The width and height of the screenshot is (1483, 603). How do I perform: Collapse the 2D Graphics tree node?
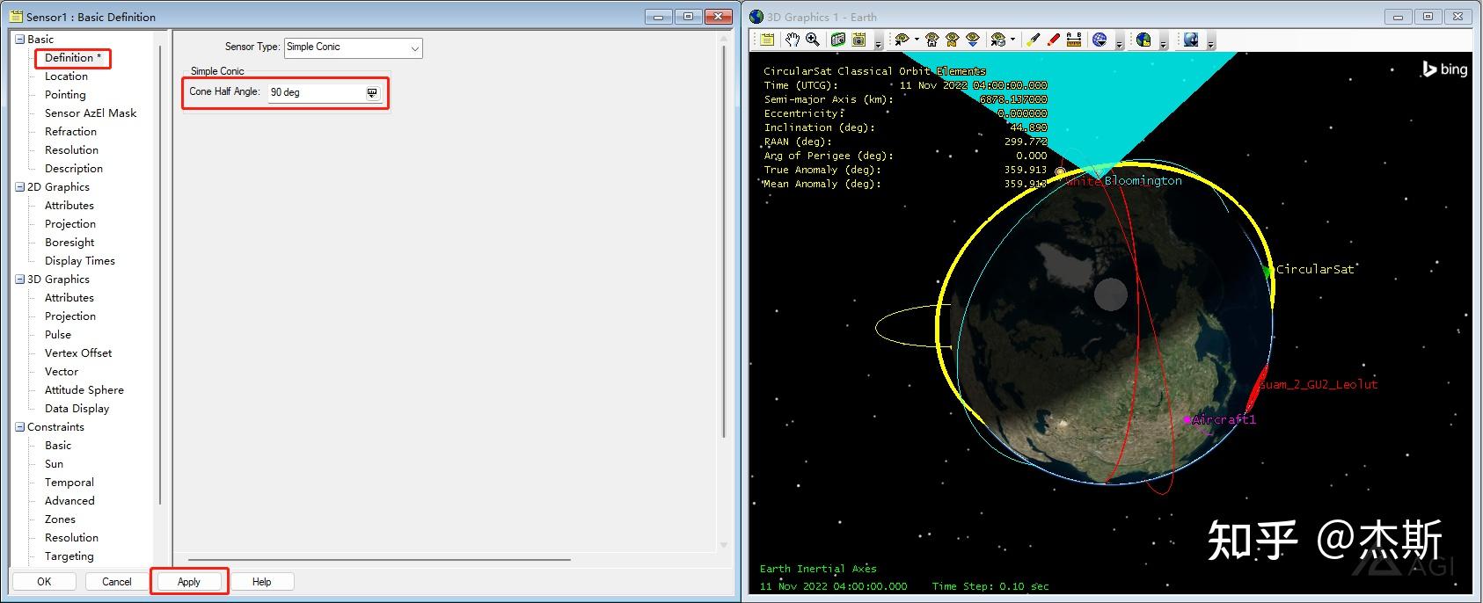19,186
